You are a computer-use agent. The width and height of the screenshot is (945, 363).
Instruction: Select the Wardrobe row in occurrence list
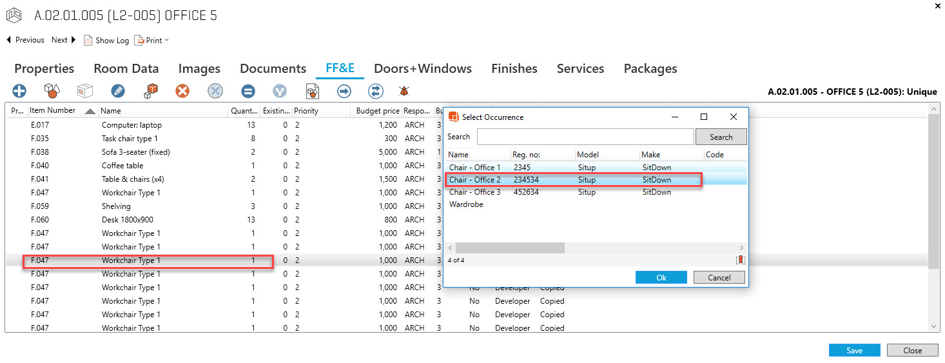(x=466, y=204)
